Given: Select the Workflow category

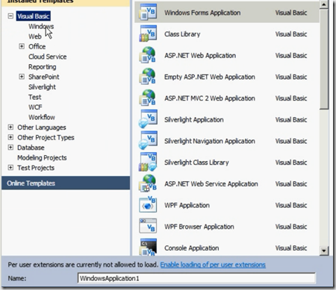Looking at the screenshot, I should coord(42,117).
